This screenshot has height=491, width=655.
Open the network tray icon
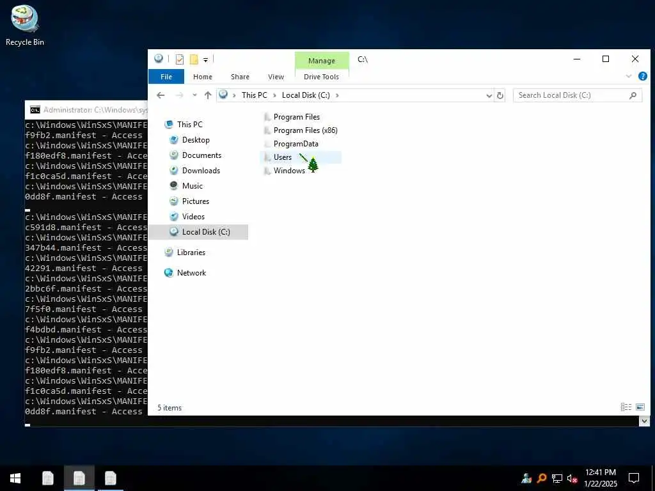click(557, 478)
